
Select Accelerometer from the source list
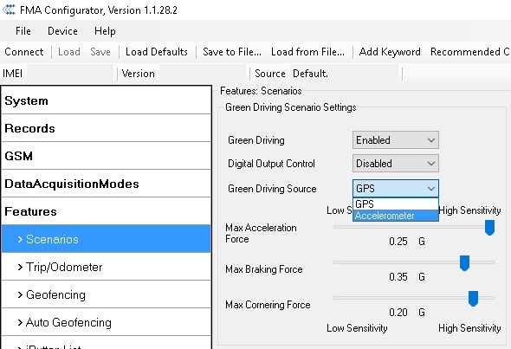click(396, 216)
